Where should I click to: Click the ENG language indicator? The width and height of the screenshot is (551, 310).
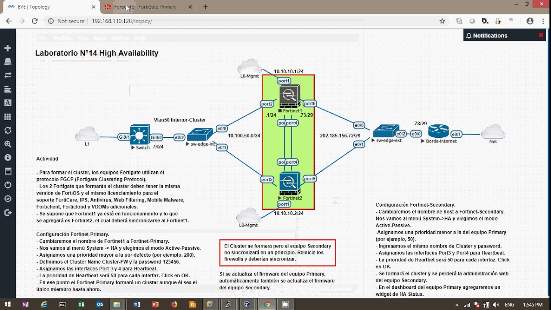tap(509, 304)
